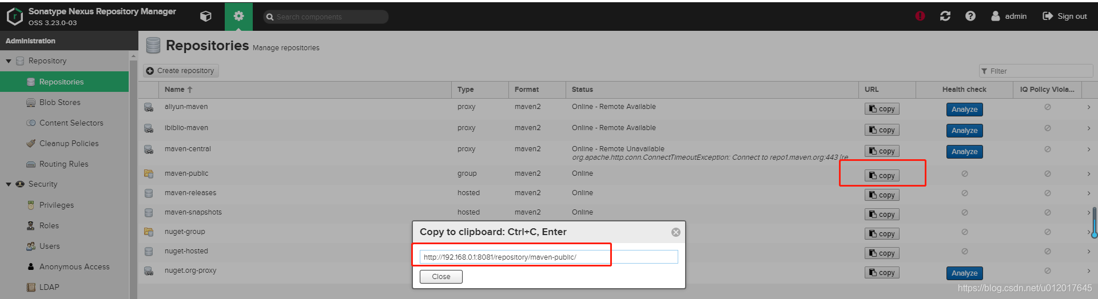
Task: Open the Browse cube icon in header
Action: pyautogui.click(x=206, y=17)
